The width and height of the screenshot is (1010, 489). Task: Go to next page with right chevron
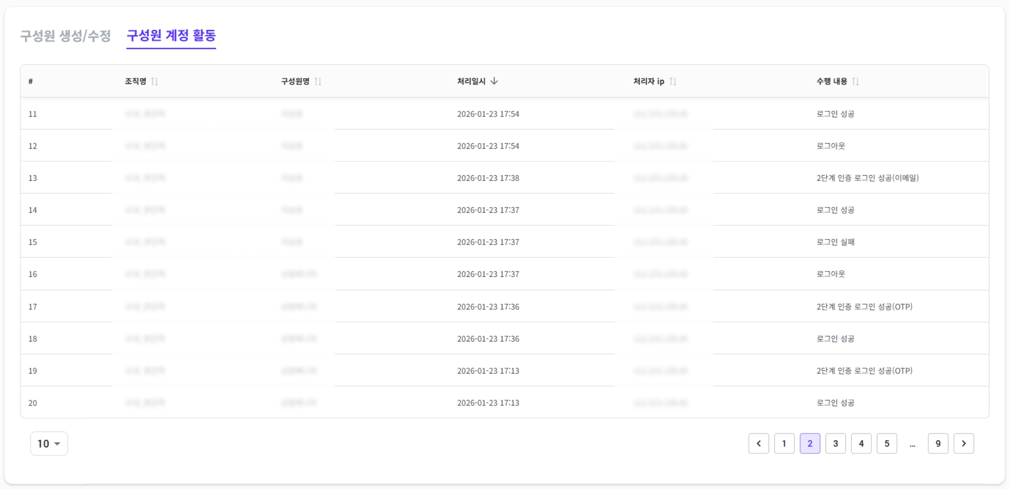(964, 444)
